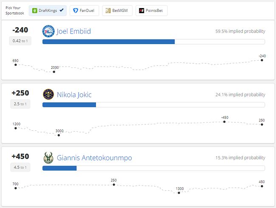276x208 pixels.
Task: Click the Denver Nuggets team logo
Action: pos(48,94)
